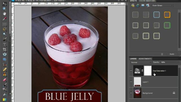
Task: Hide the Hue/Saturation 1 layer
Action: 131,71
